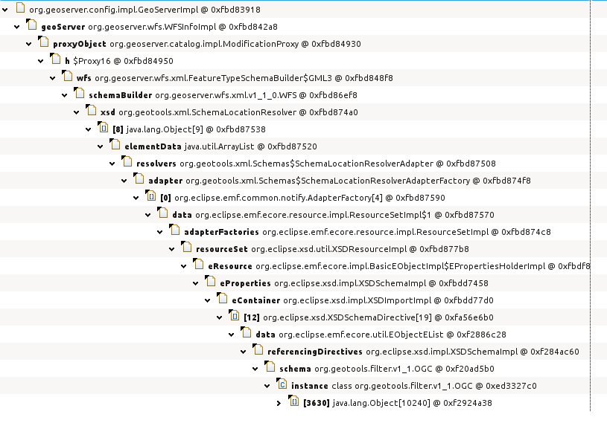Select row text 'org.eclipse.xsd.util.XSDResourceImpl @ 0xfbd877b8'
Viewport: 607px width, 423px height.
tap(360, 249)
